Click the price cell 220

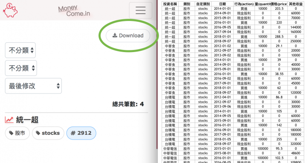279,23
